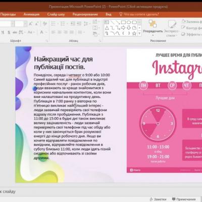202x202 pixels.
Task: Click the slide notes pane
Action: pos(101,191)
